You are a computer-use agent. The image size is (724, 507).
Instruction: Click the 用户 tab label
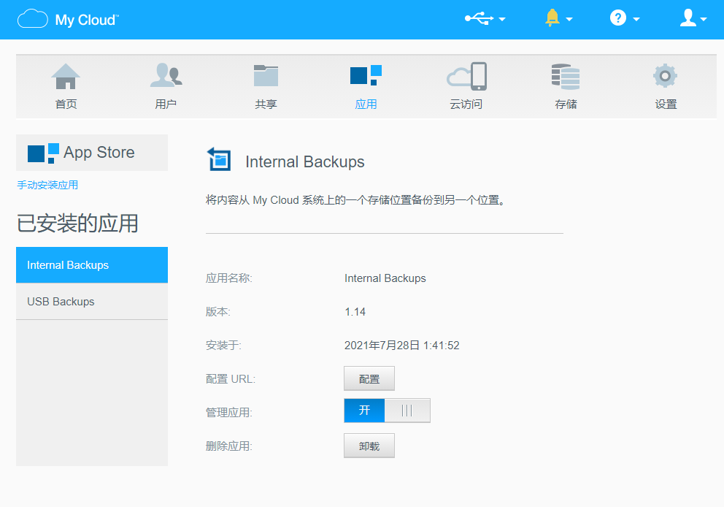click(x=166, y=104)
